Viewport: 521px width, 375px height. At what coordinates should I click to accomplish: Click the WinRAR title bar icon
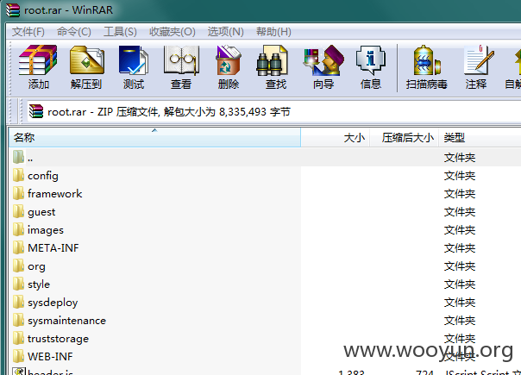[x=13, y=9]
